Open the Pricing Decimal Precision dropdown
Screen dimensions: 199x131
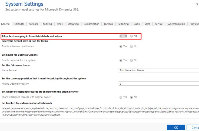point(159,84)
